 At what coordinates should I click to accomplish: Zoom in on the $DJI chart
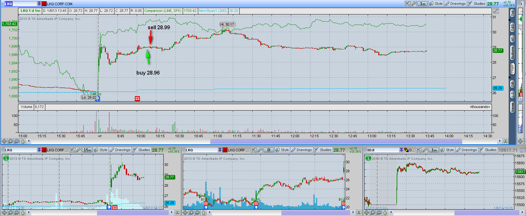coord(373,212)
